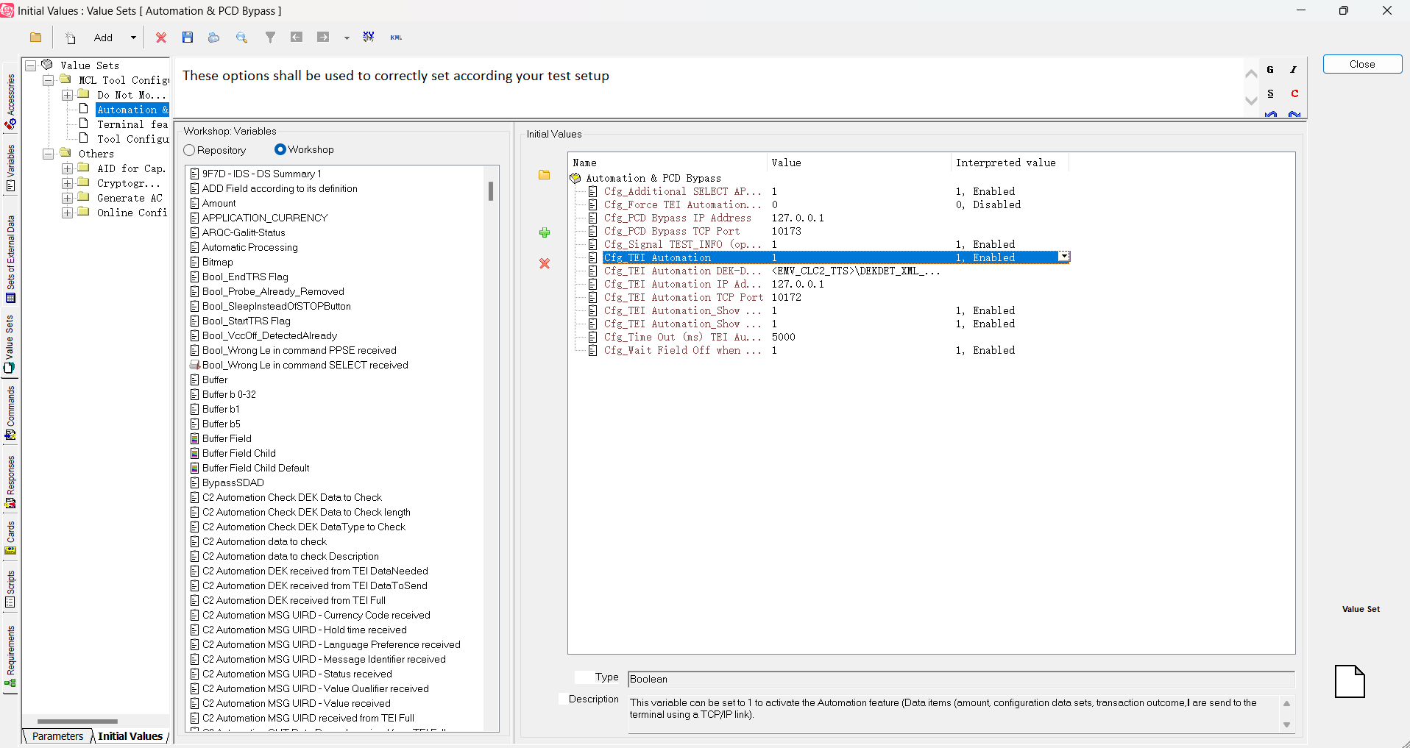Click the red X remove-variable icon
Screen dimensions: 1410x748
(545, 263)
